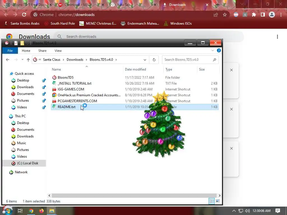Select OneHack.us shortcut Chrome icon
The height and width of the screenshot is (215, 287).
(54, 95)
